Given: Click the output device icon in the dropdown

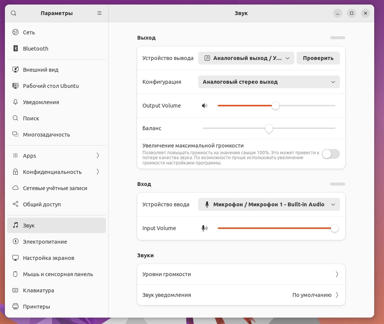Looking at the screenshot, I should pyautogui.click(x=207, y=58).
